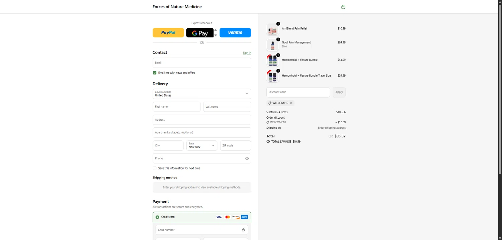502x240 pixels.
Task: Click the Hemorrhoid + Fissure Bundle $44.99 thumbnail
Action: pos(272,61)
